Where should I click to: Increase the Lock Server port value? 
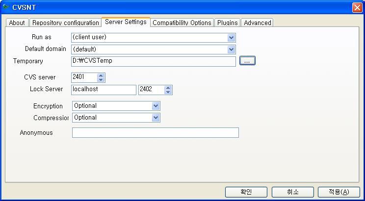tap(168, 88)
